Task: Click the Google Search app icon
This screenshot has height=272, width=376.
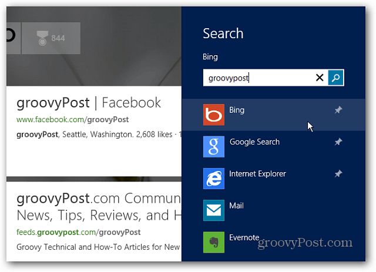Action: click(x=214, y=146)
